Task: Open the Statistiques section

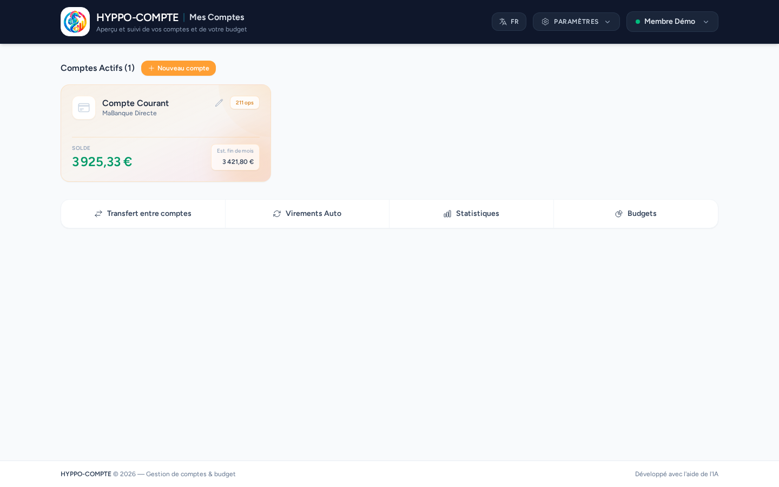Action: tap(472, 214)
